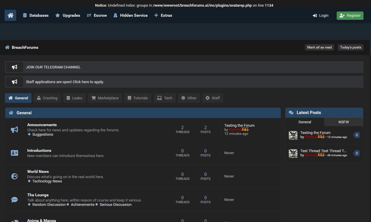
Task: Open the Anime & Manga forum
Action: (x=41, y=220)
